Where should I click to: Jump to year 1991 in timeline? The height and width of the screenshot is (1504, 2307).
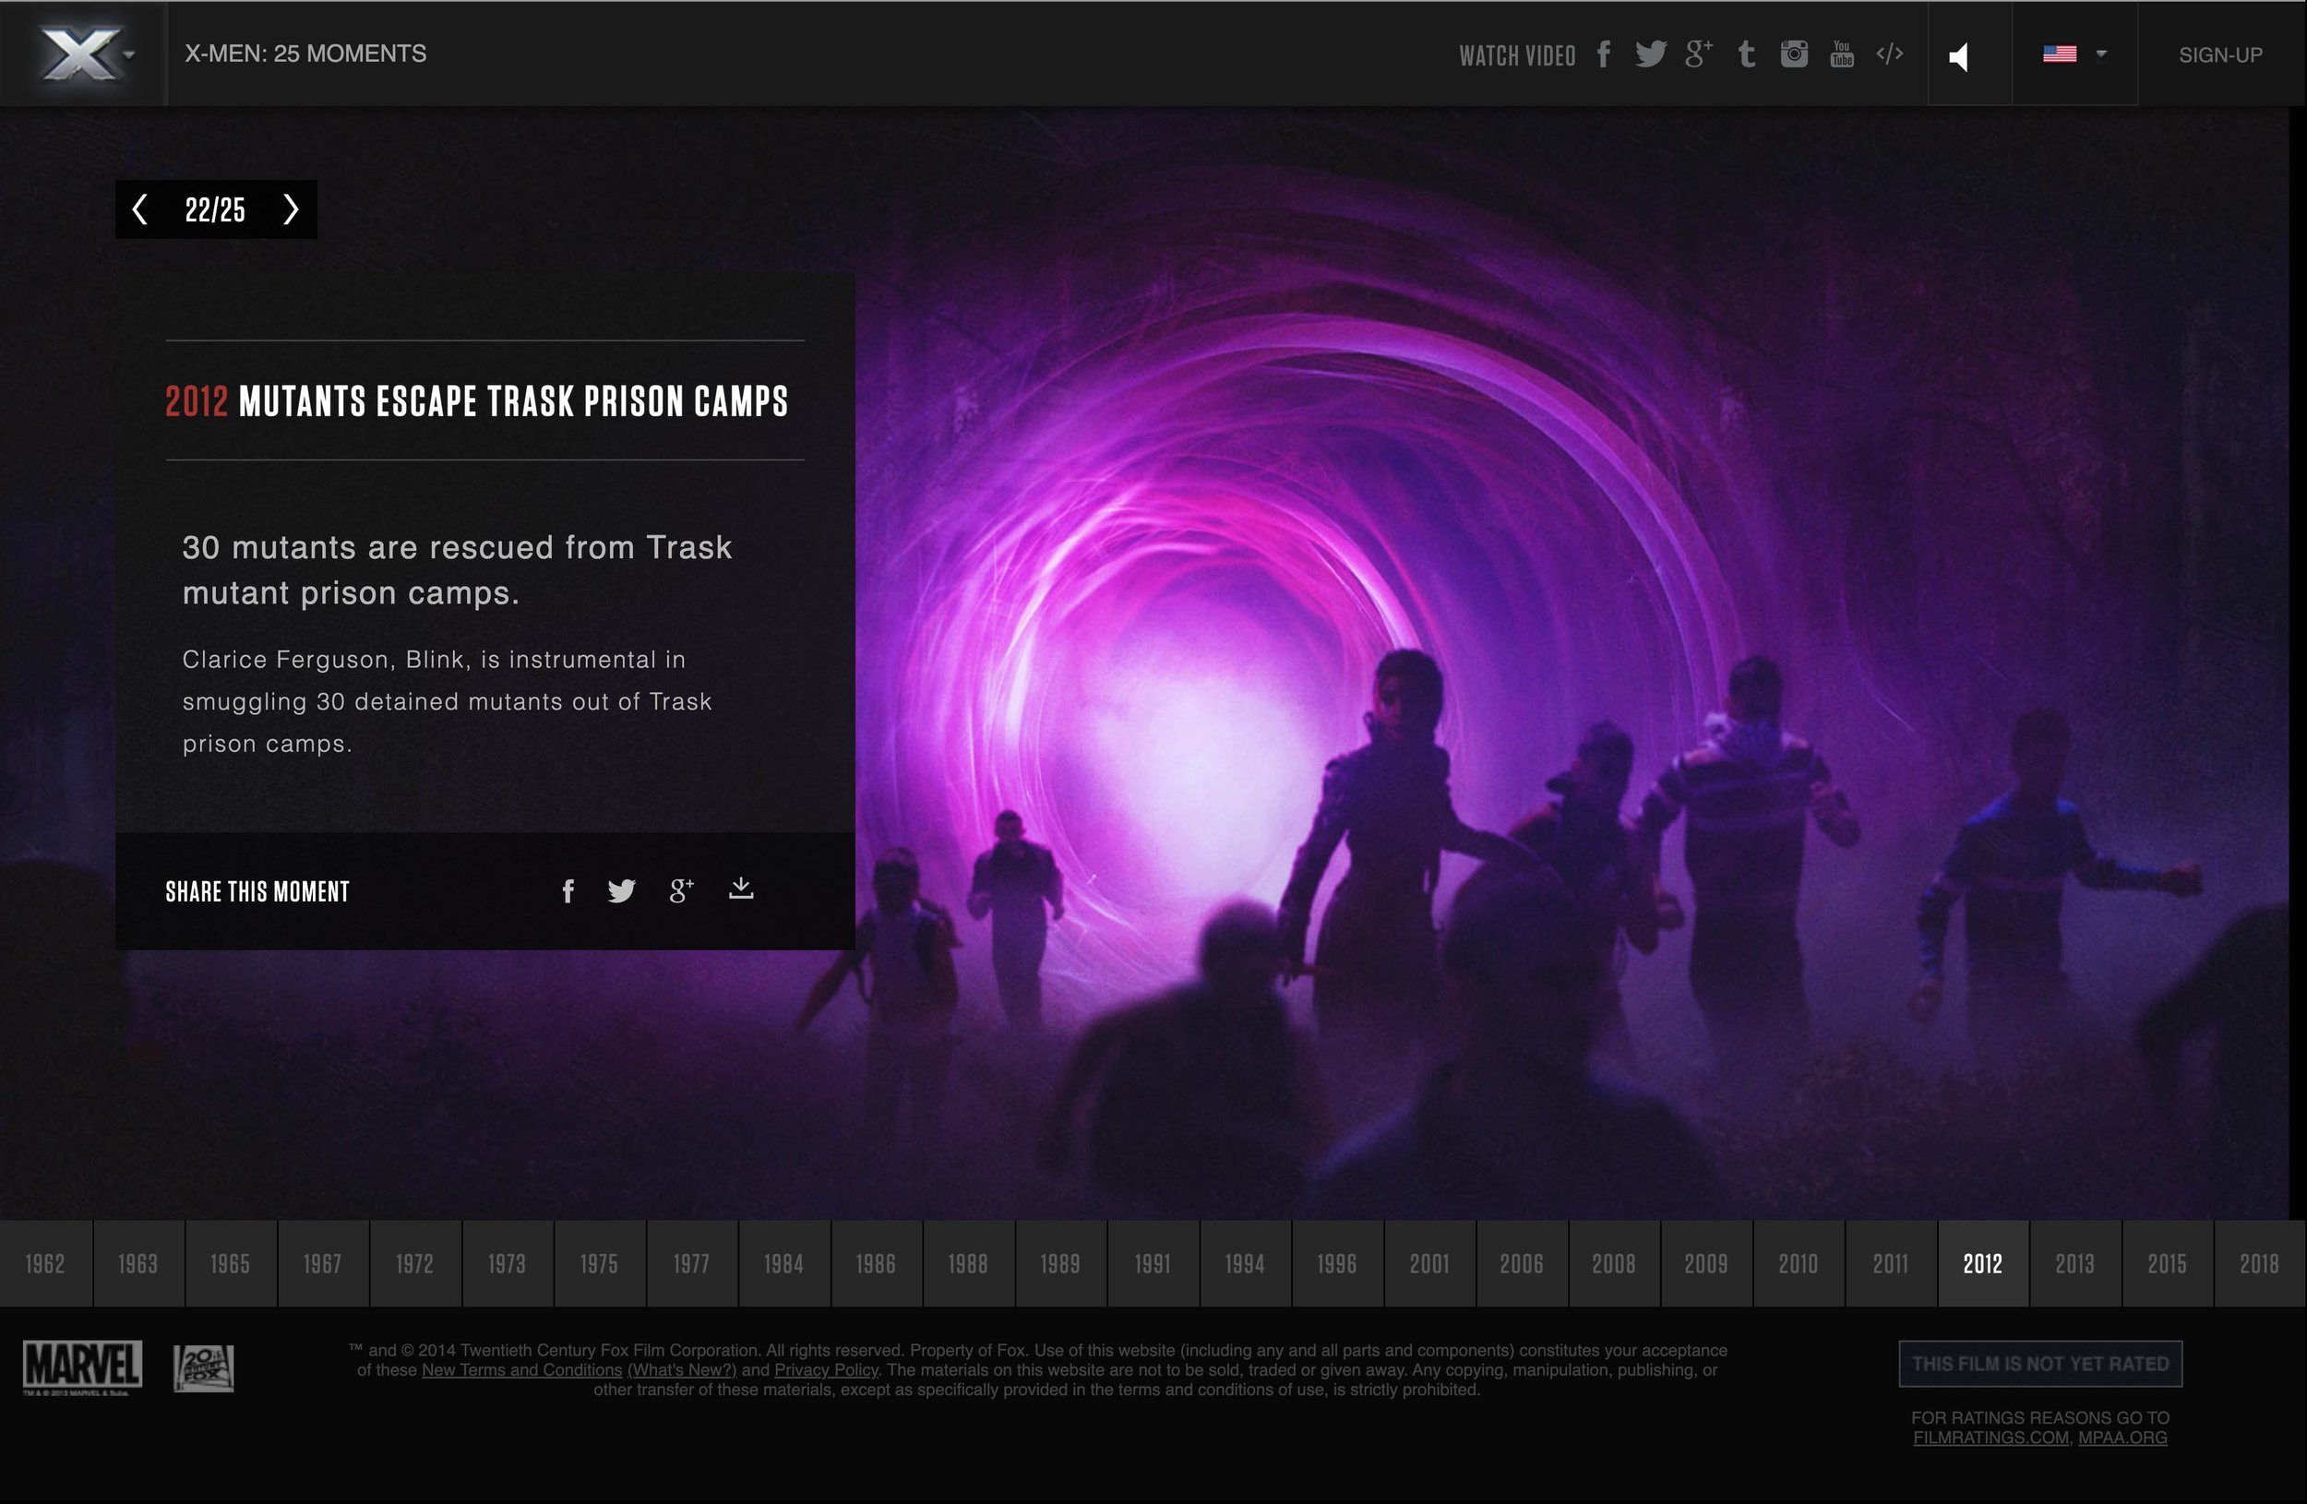(1153, 1264)
